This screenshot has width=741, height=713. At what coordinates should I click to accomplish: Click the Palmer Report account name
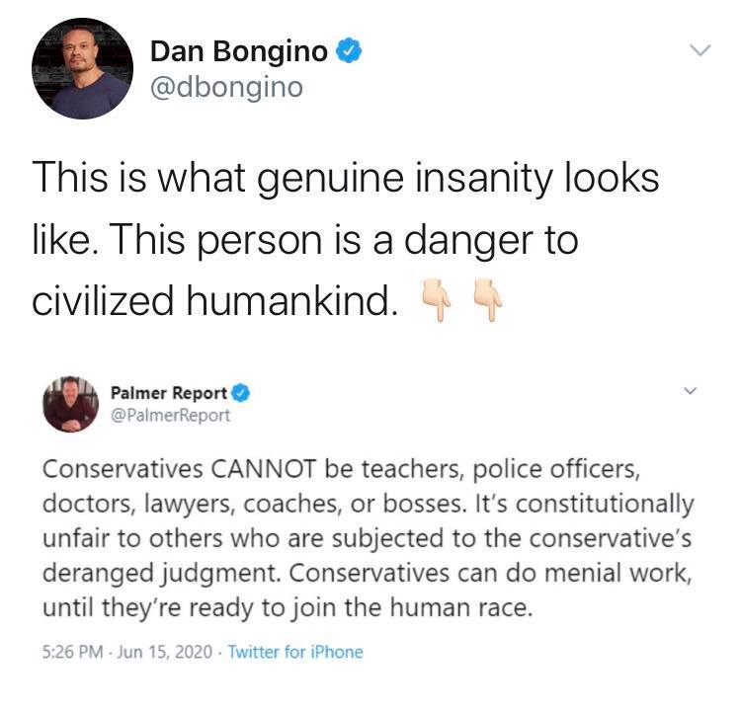click(169, 393)
